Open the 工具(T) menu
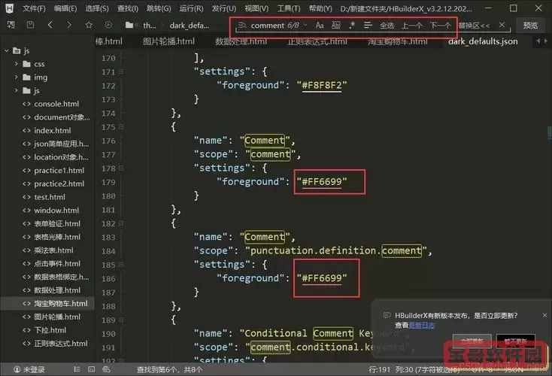The image size is (552, 376). pyautogui.click(x=289, y=8)
